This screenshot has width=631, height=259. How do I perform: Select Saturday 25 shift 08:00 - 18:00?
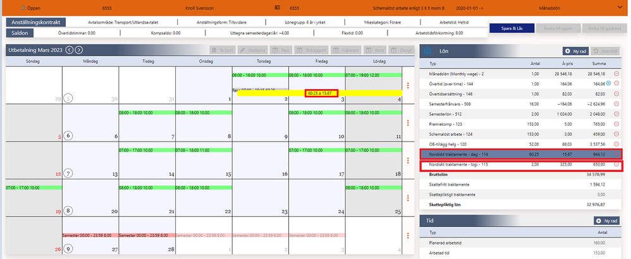[374, 188]
